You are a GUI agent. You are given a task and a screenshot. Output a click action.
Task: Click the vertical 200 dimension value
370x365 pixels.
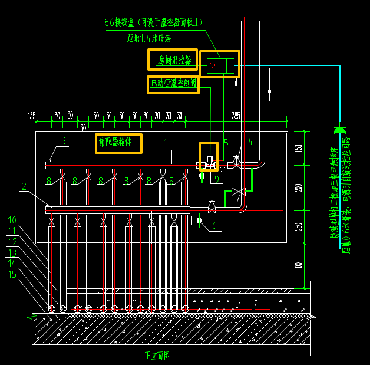(x=298, y=188)
